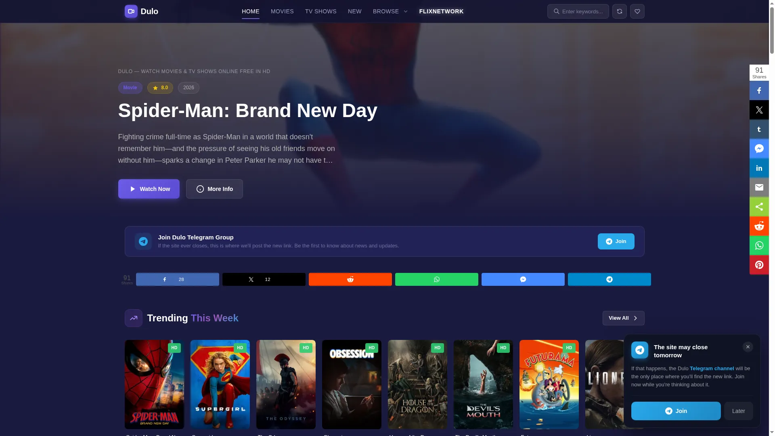
Task: Share on Facebook from the right sidebar
Action: tap(759, 90)
